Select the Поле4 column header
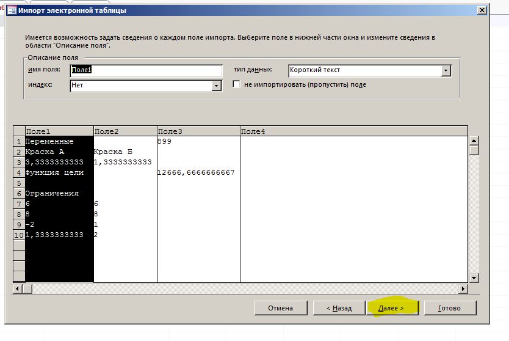This screenshot has width=509, height=341. [x=354, y=131]
